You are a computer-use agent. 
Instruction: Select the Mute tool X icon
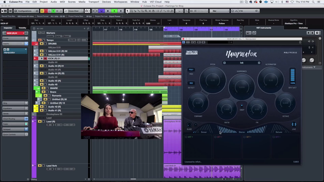[150, 11]
